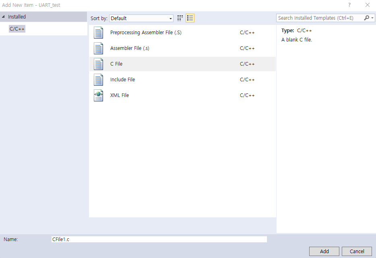
Task: Focus the Search Installed Templates box
Action: 320,18
